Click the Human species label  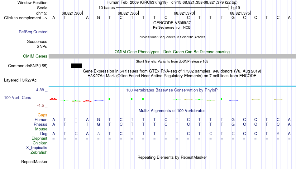41,120
